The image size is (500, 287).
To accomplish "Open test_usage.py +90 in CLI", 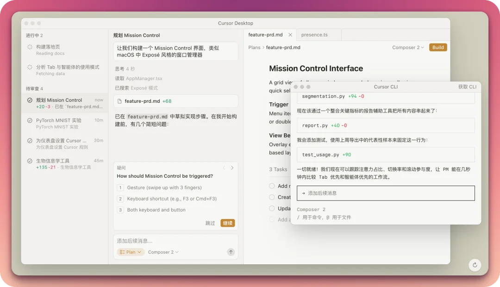I will [x=386, y=155].
